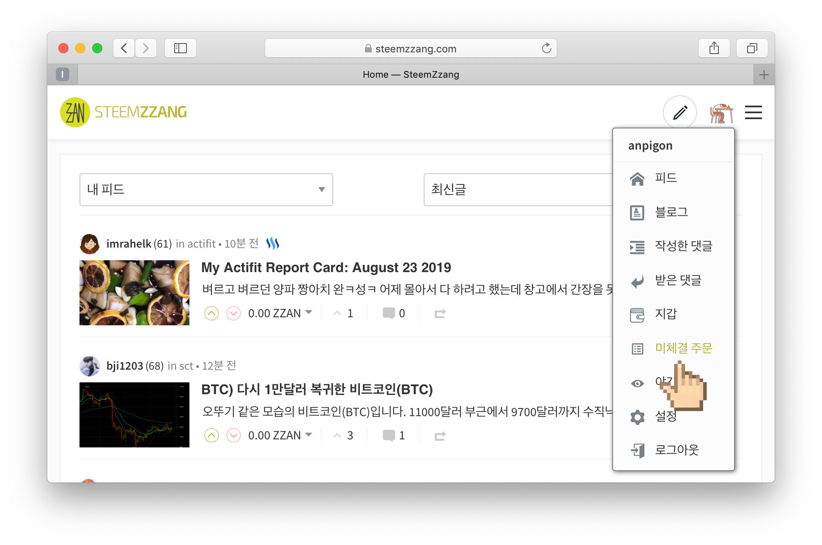Click comment bubble icon on the BTC post
822x545 pixels.
coord(389,435)
